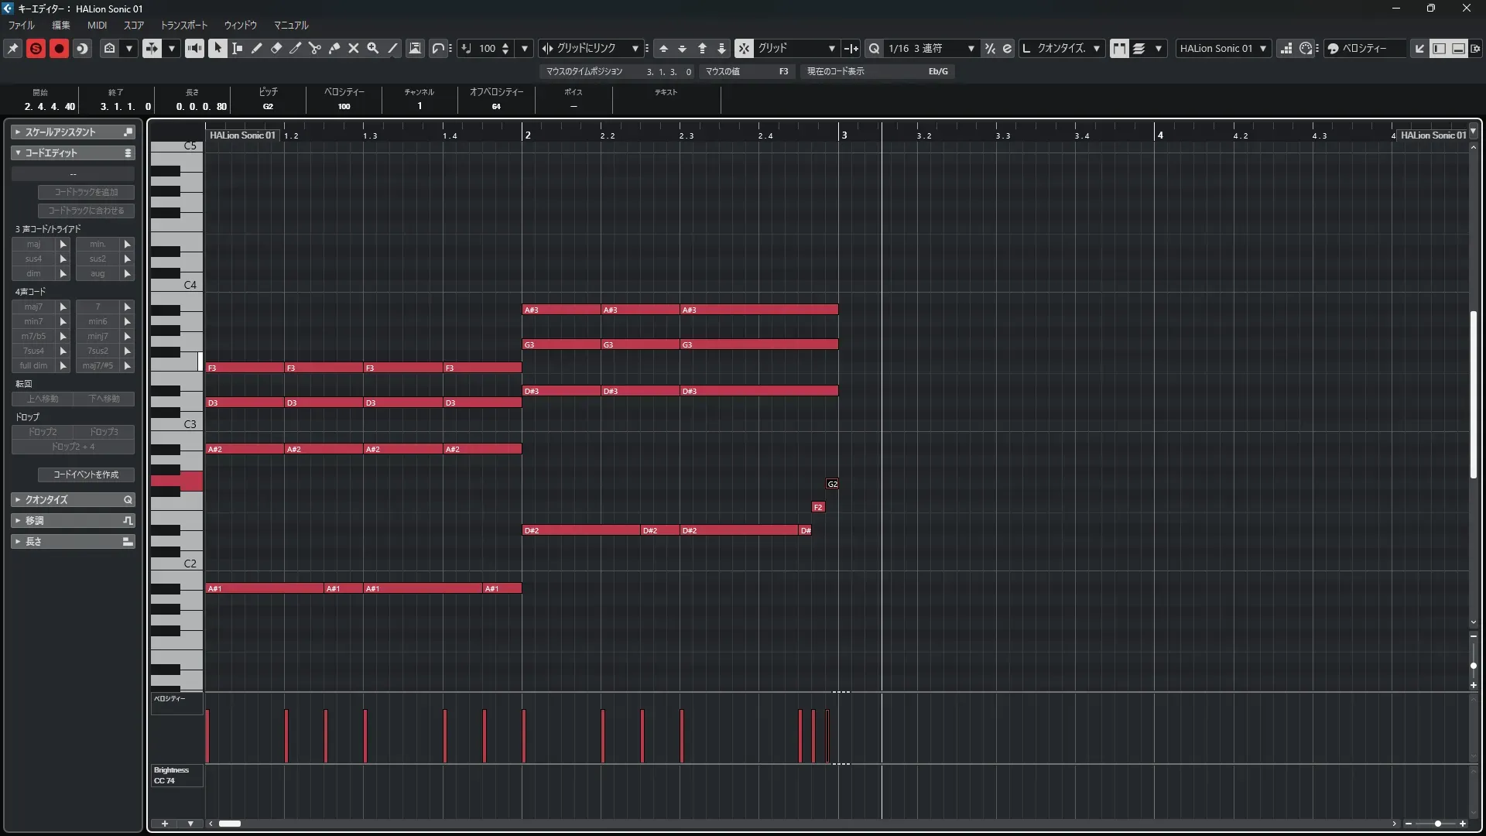Click the horizontal zoom slider
Image resolution: width=1486 pixels, height=836 pixels.
coord(1437,824)
